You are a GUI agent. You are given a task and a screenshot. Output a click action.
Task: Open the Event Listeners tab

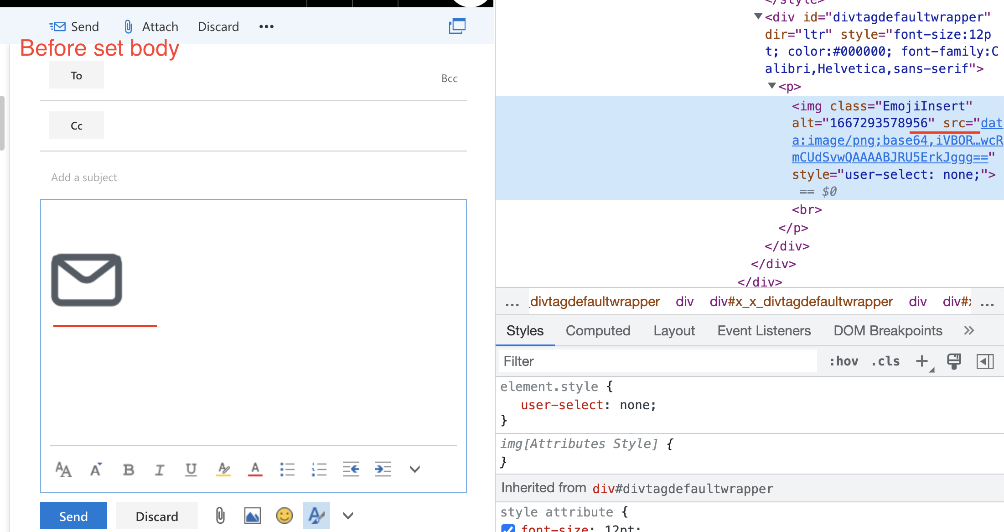764,331
